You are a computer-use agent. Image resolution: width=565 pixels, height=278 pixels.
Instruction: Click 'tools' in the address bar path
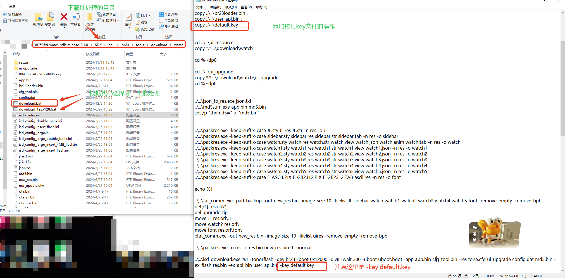(x=140, y=45)
